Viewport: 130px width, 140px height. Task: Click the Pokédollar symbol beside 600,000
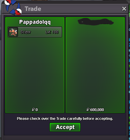pyautogui.click(x=88, y=109)
